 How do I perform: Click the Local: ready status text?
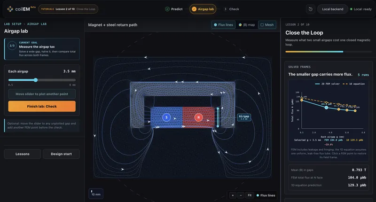click(362, 9)
